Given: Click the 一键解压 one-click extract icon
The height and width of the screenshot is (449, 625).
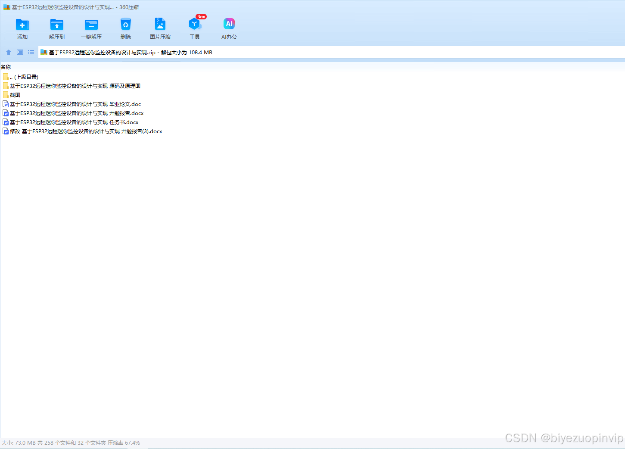Looking at the screenshot, I should click(x=91, y=25).
